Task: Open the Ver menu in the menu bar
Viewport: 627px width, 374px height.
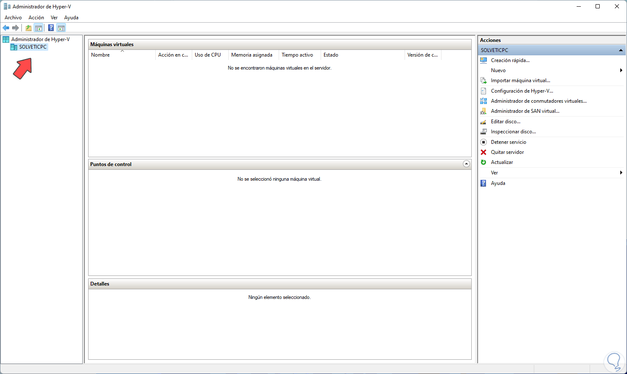Action: point(54,18)
